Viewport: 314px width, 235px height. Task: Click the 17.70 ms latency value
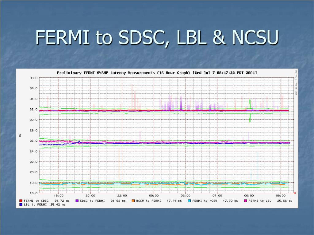tap(231, 201)
